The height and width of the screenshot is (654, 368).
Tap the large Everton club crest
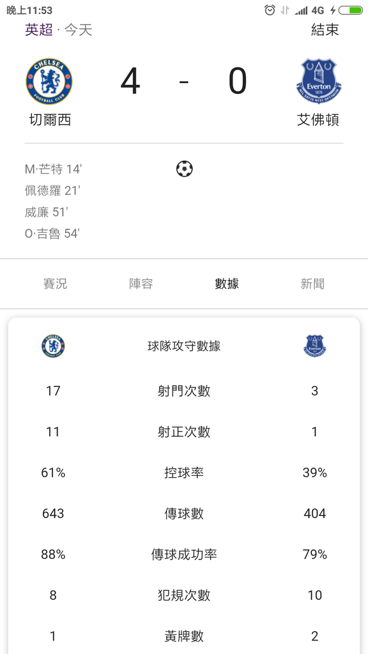pos(319,81)
